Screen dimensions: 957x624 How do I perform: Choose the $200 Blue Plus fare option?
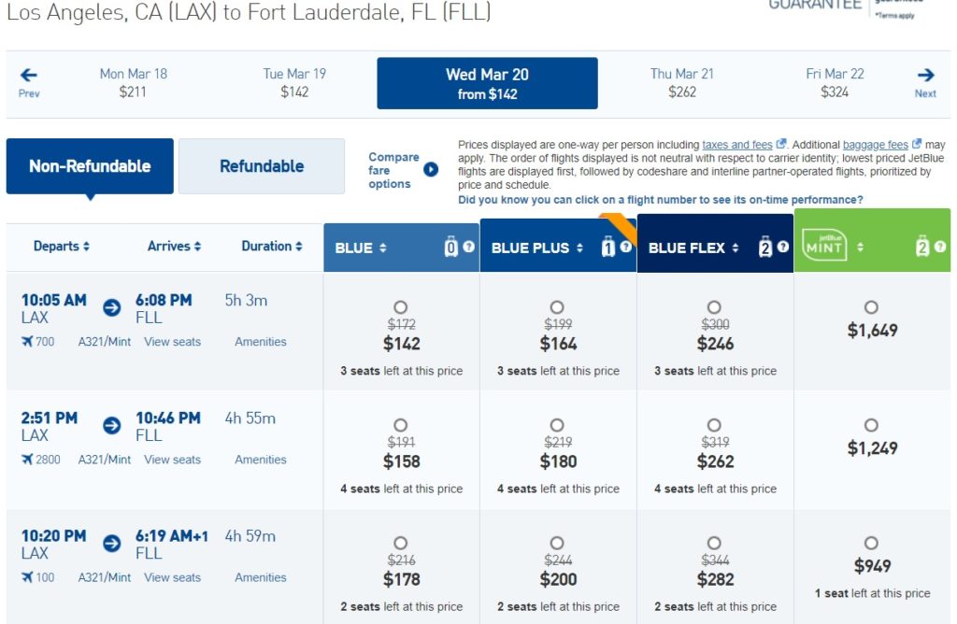[557, 543]
